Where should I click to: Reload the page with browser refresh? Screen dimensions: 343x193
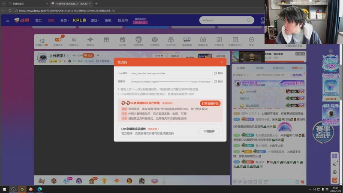coord(10,10)
